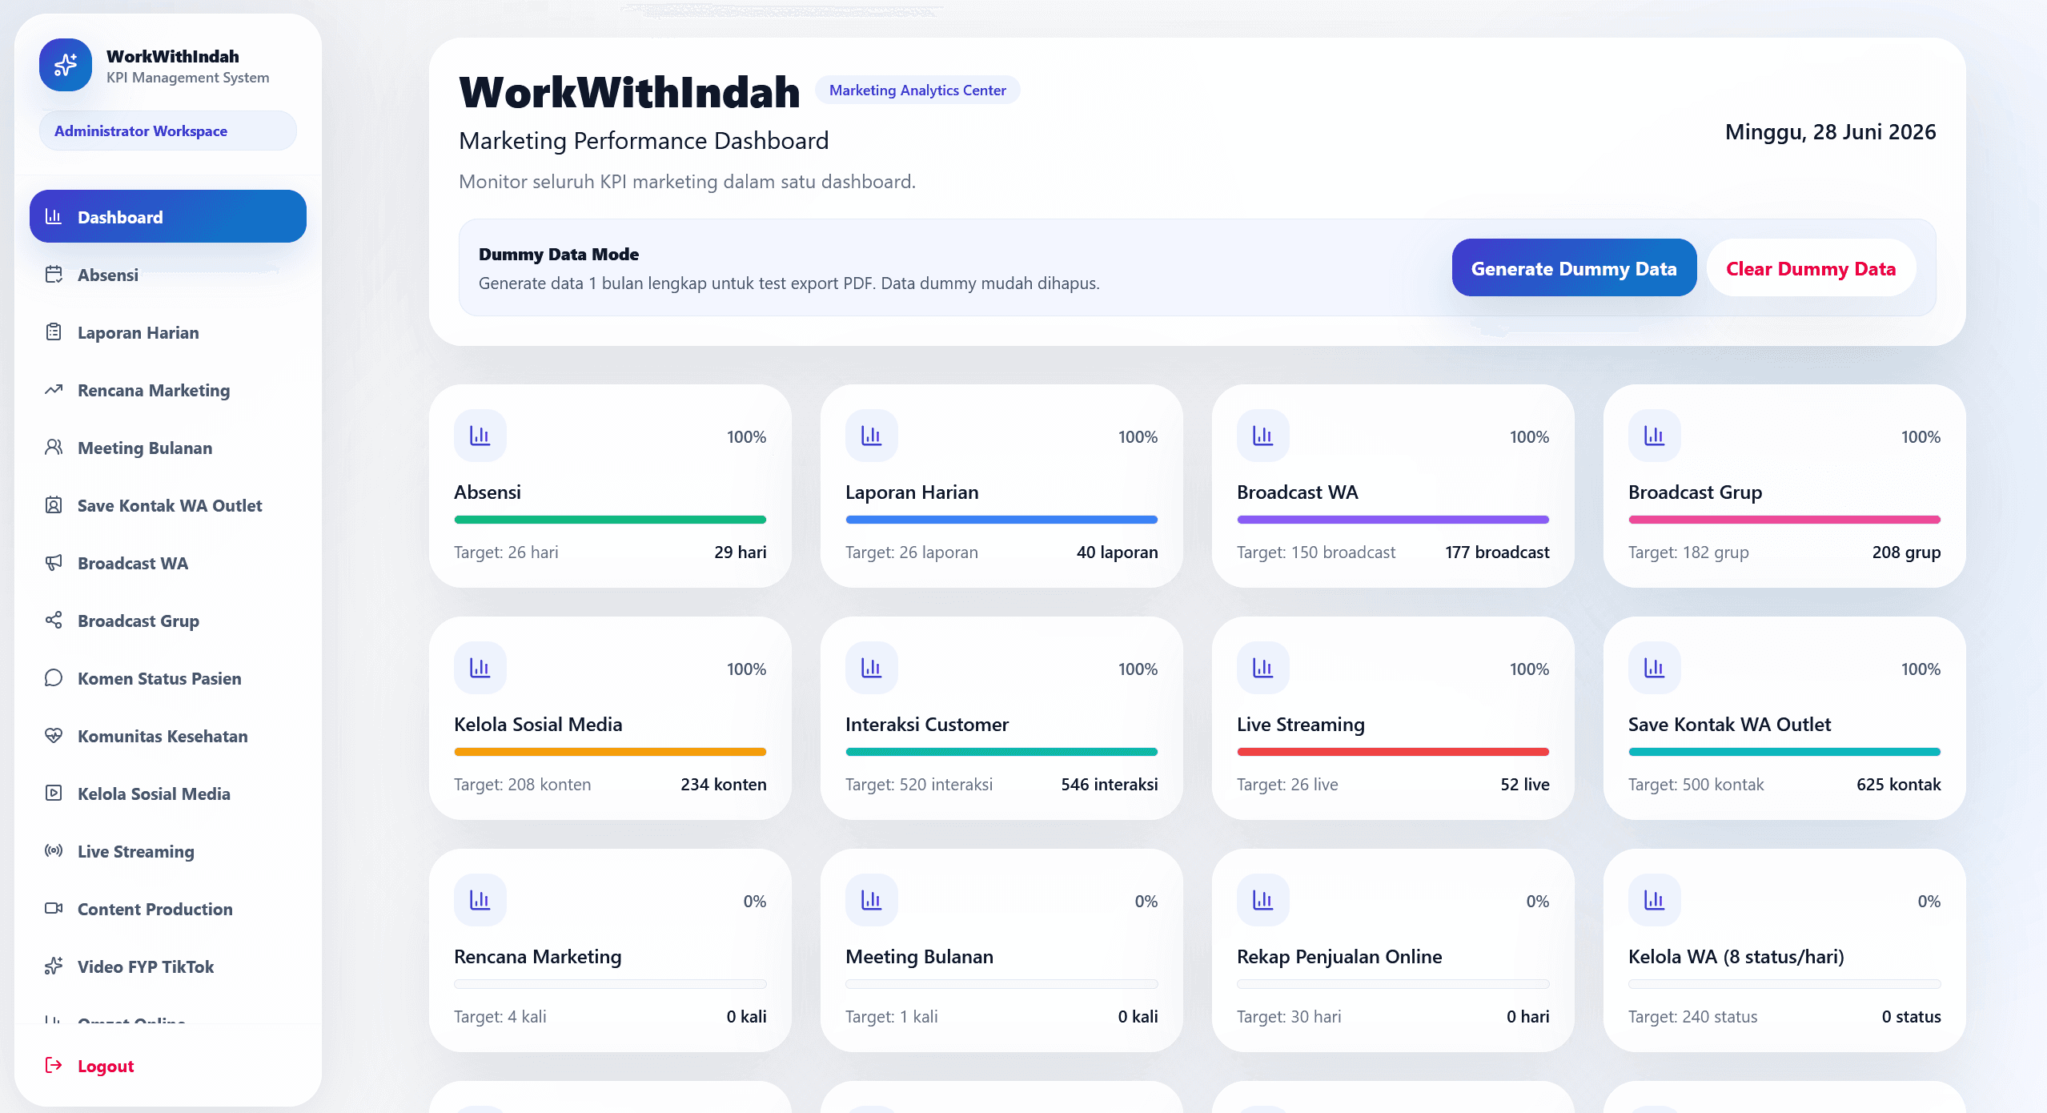Image resolution: width=2047 pixels, height=1113 pixels.
Task: Click the Komunitas Kesehatan heart pulse icon
Action: pyautogui.click(x=54, y=736)
